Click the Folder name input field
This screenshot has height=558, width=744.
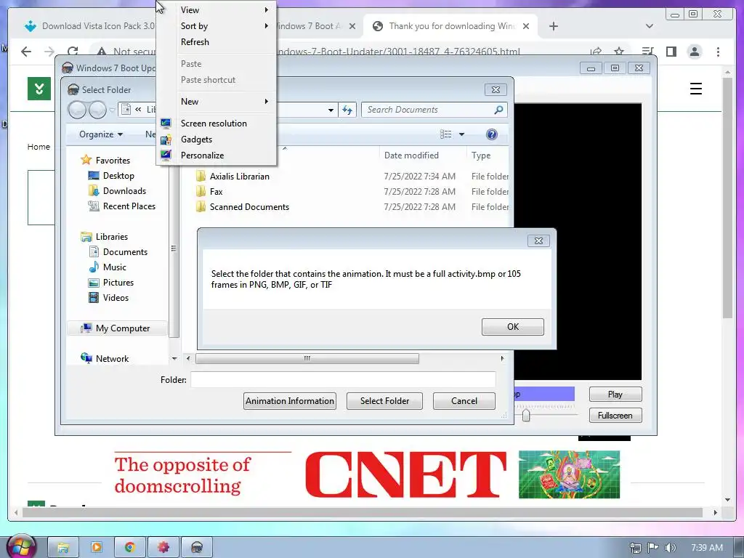(343, 379)
